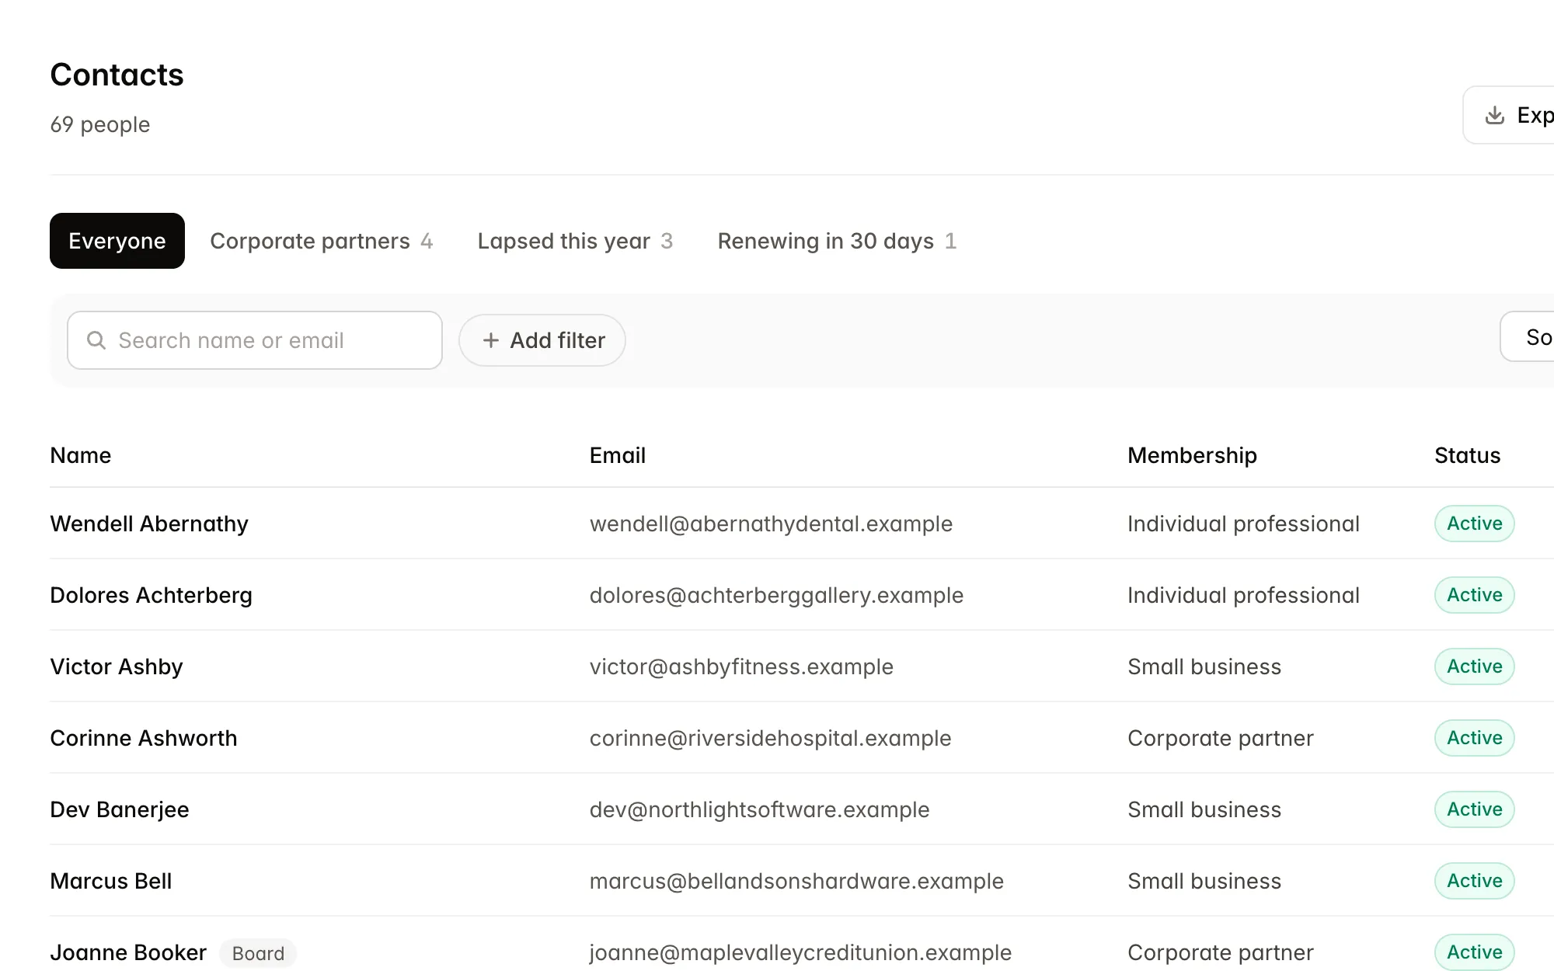Click email wendell@abernathydental.example
The height and width of the screenshot is (971, 1554).
pyautogui.click(x=771, y=524)
